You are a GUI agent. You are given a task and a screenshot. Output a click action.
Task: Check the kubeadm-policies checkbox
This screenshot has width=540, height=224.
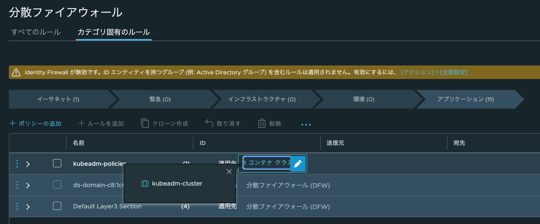57,163
